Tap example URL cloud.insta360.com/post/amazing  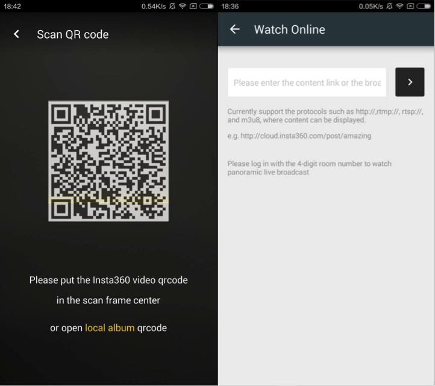coord(305,136)
